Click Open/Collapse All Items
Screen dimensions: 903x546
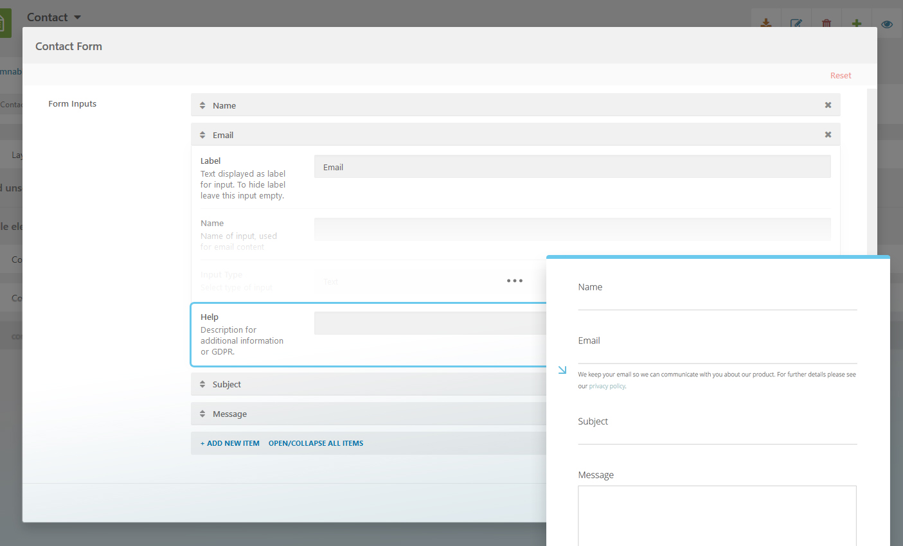tap(316, 443)
